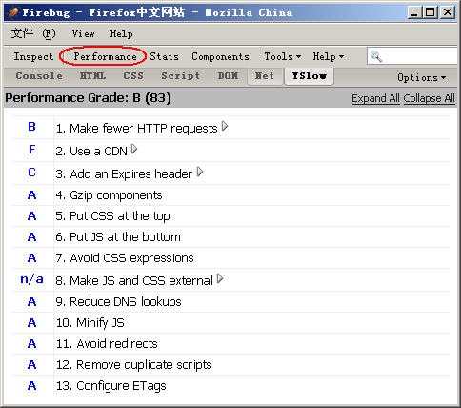
Task: Expand the Make JS and CSS external arrow
Action: (220, 278)
